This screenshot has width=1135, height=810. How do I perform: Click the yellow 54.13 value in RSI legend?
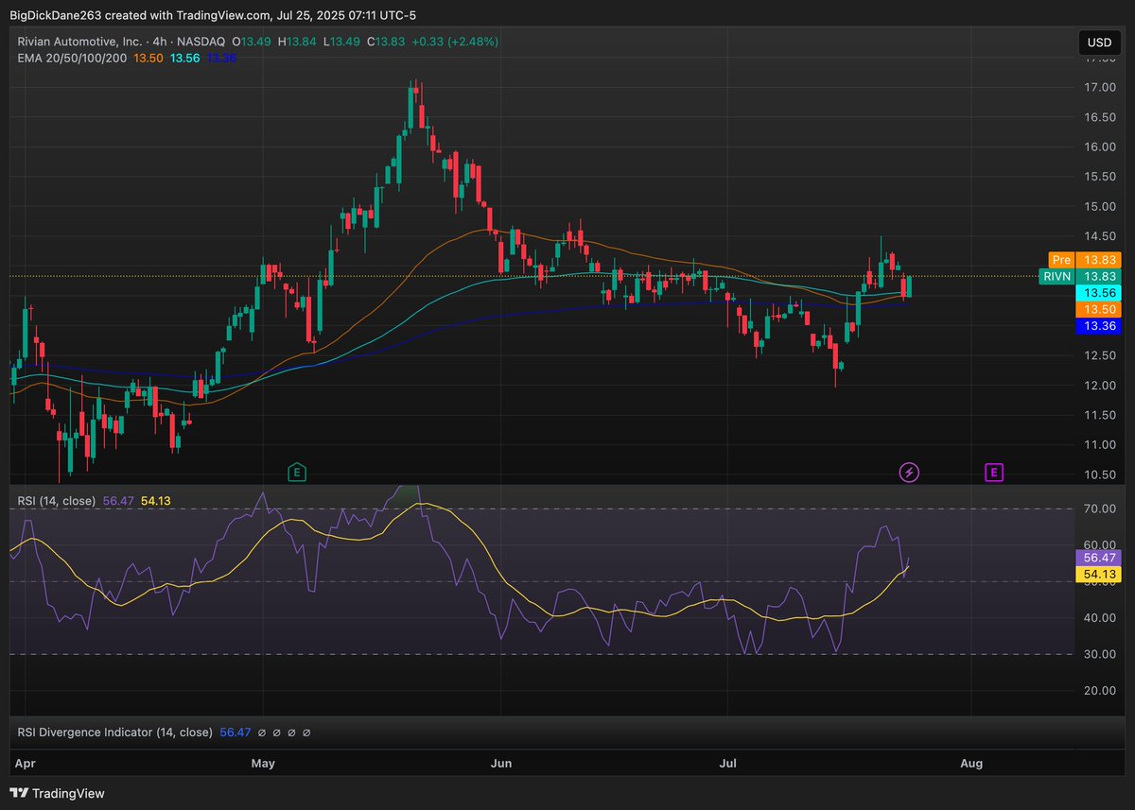[x=154, y=501]
